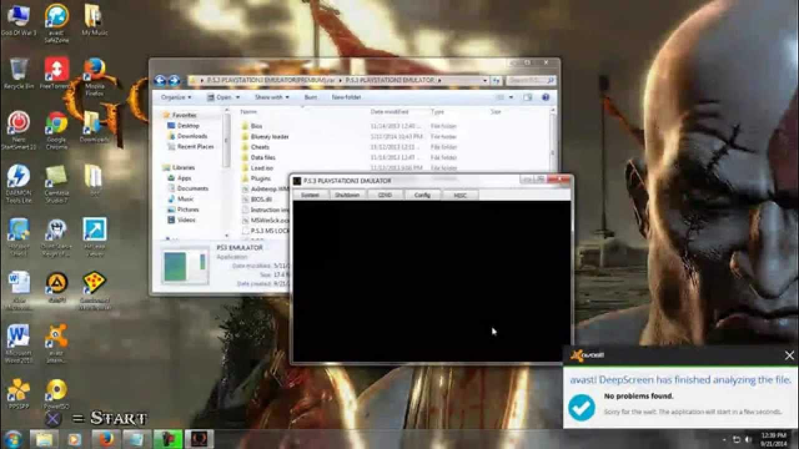This screenshot has width=799, height=449.
Task: Open Hotspot Shield desktop icon
Action: point(19,238)
